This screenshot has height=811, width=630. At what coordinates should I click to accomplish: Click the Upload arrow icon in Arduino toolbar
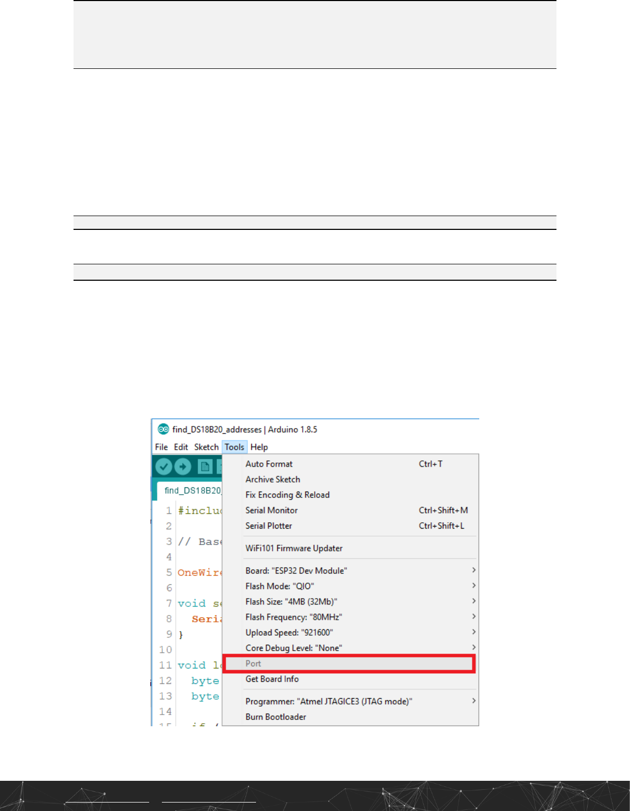pos(182,467)
